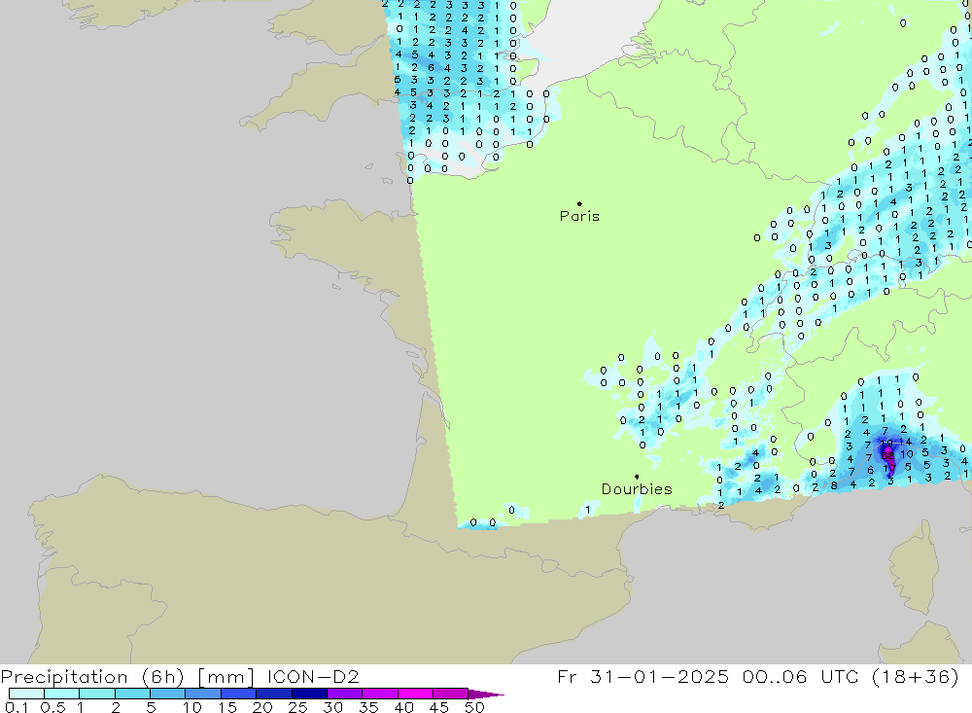Click the '30' legend scale value
This screenshot has width=972, height=713.
pos(332,707)
